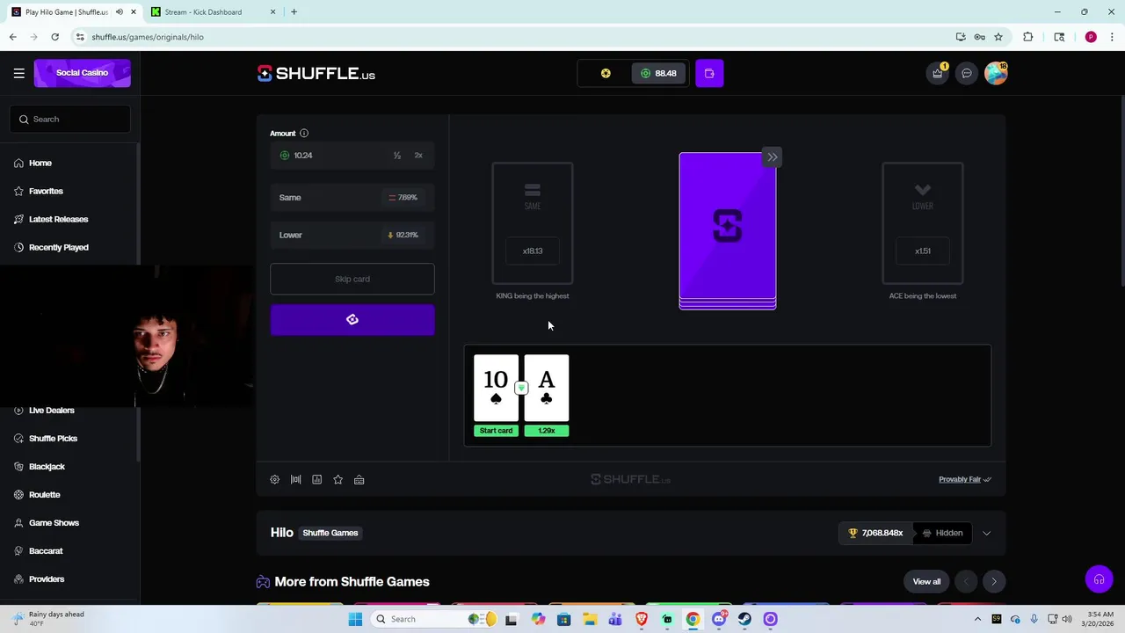Viewport: 1125px width, 633px height.
Task: Click the Shuffle.us logo
Action: [x=316, y=74]
